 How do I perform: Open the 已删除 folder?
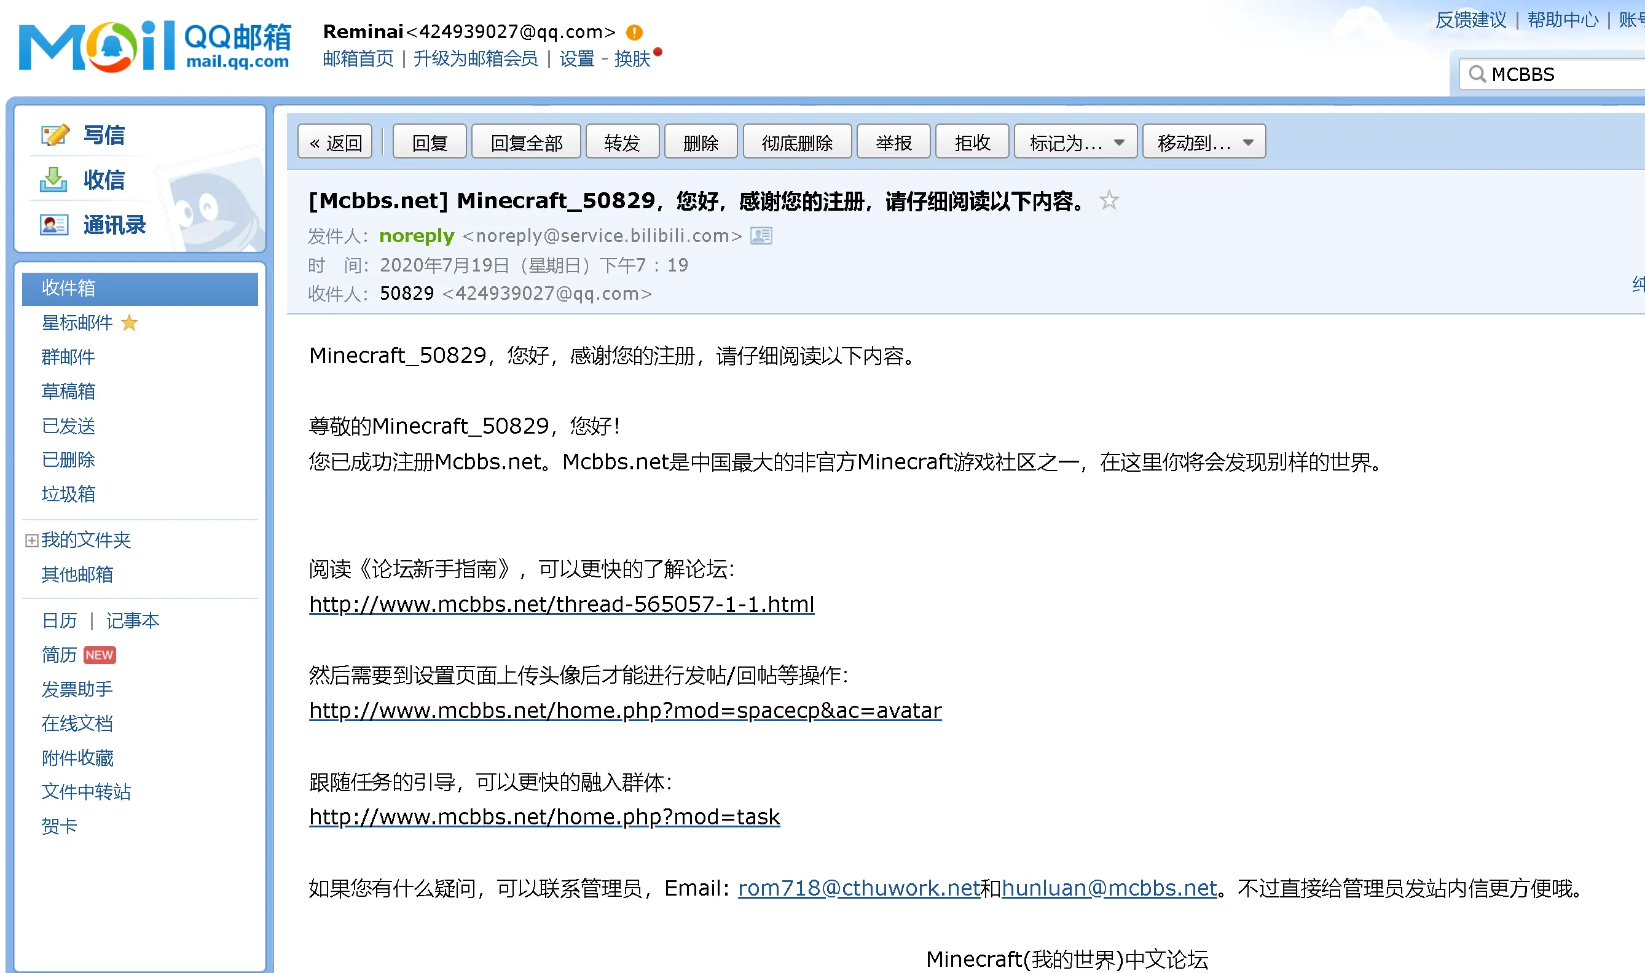(x=68, y=459)
